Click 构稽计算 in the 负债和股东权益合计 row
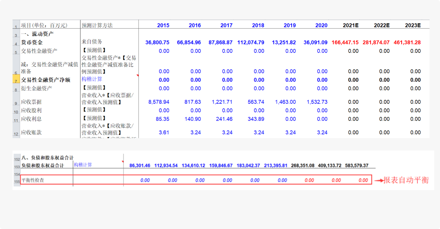The image size is (440, 229). 83,165
